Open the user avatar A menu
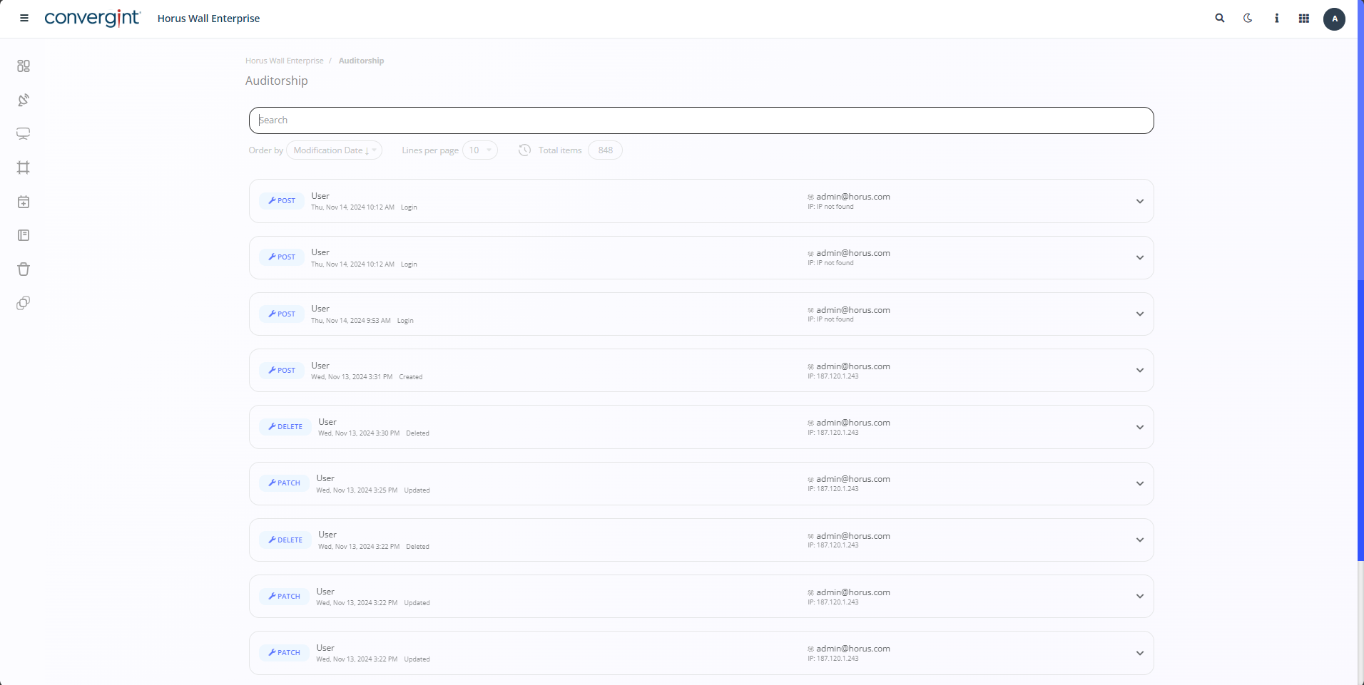The width and height of the screenshot is (1364, 685). 1334,19
